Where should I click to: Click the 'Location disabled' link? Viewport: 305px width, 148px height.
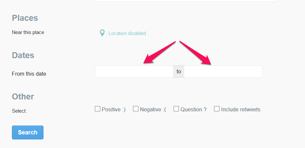pos(127,33)
